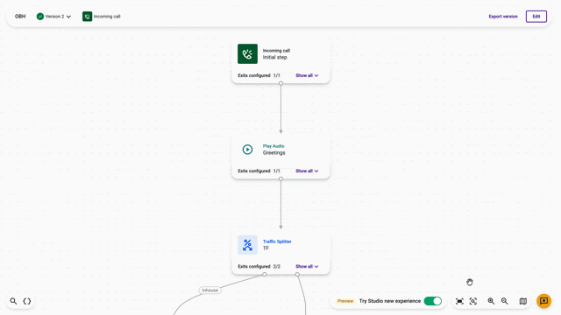Expand Show all on the Initial step node
The image size is (561, 315).
(307, 75)
